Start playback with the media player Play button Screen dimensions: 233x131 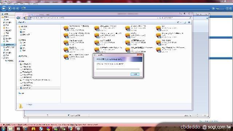tap(4, 8)
